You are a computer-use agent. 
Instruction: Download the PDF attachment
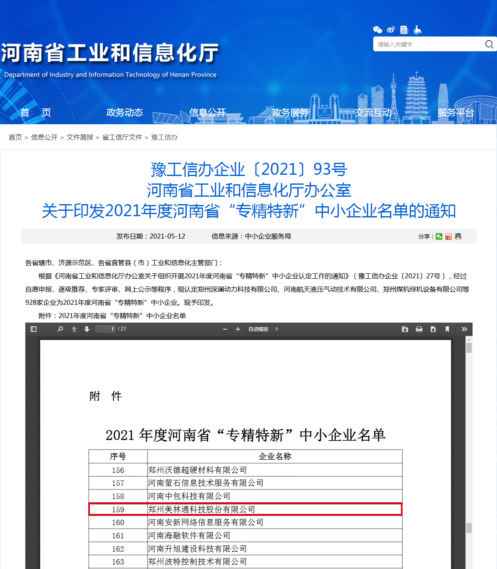[433, 329]
